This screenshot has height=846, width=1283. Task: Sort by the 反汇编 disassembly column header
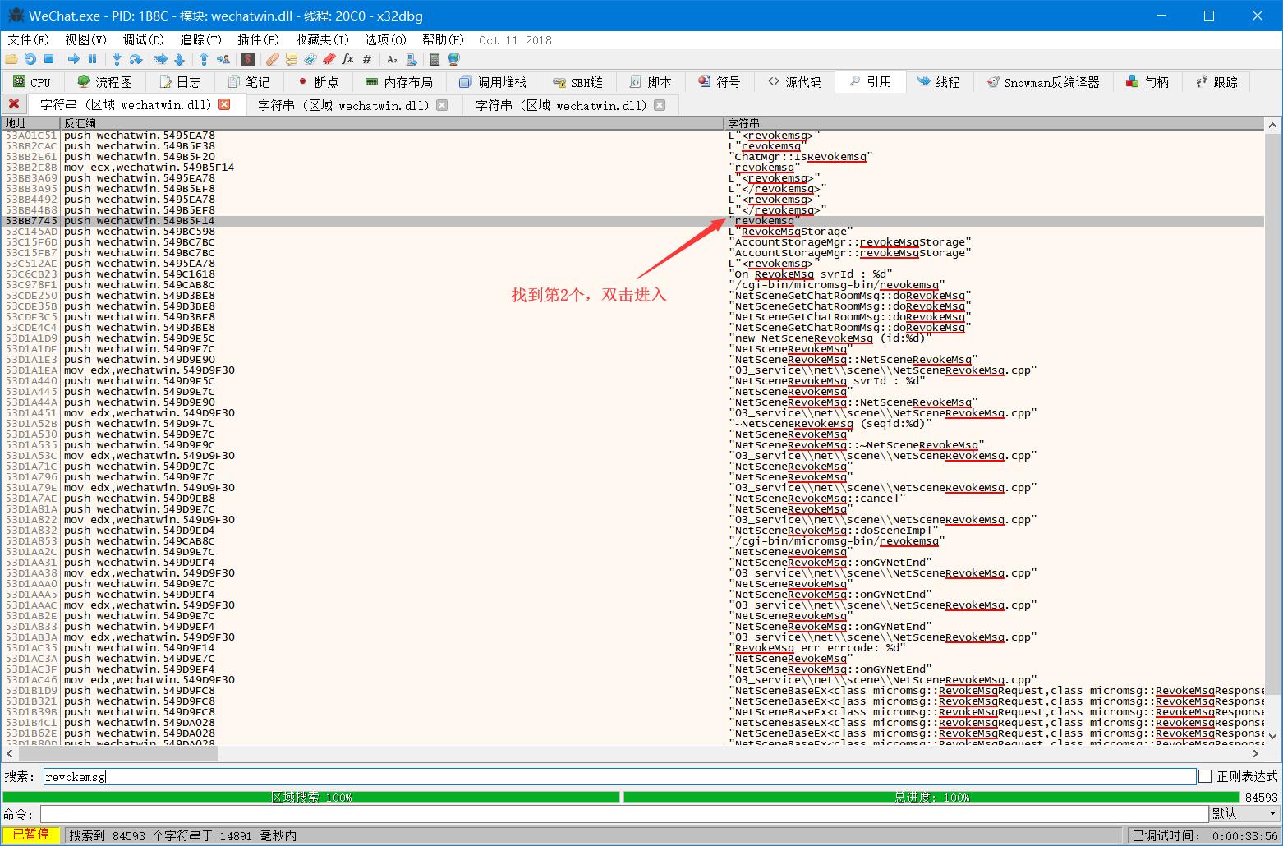pos(393,123)
